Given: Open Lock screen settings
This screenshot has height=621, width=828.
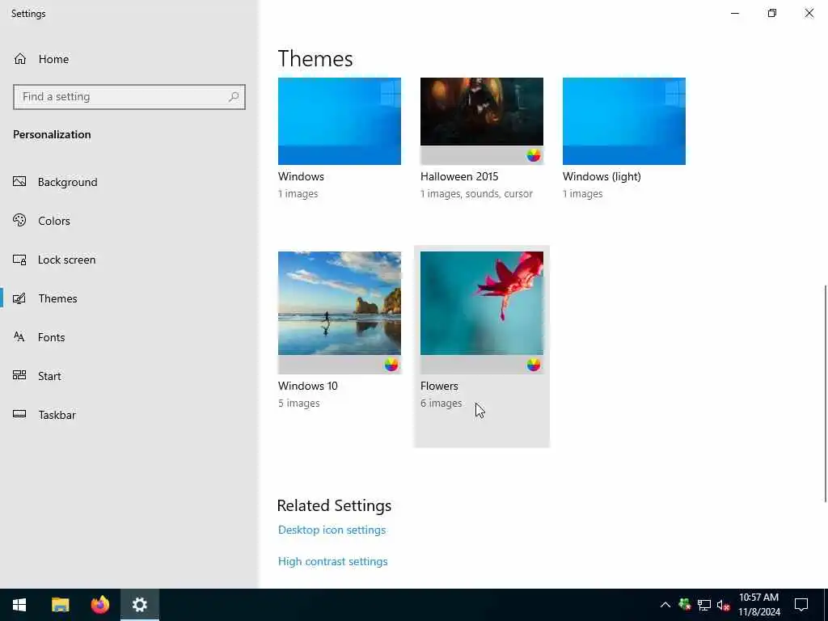Looking at the screenshot, I should [x=66, y=260].
